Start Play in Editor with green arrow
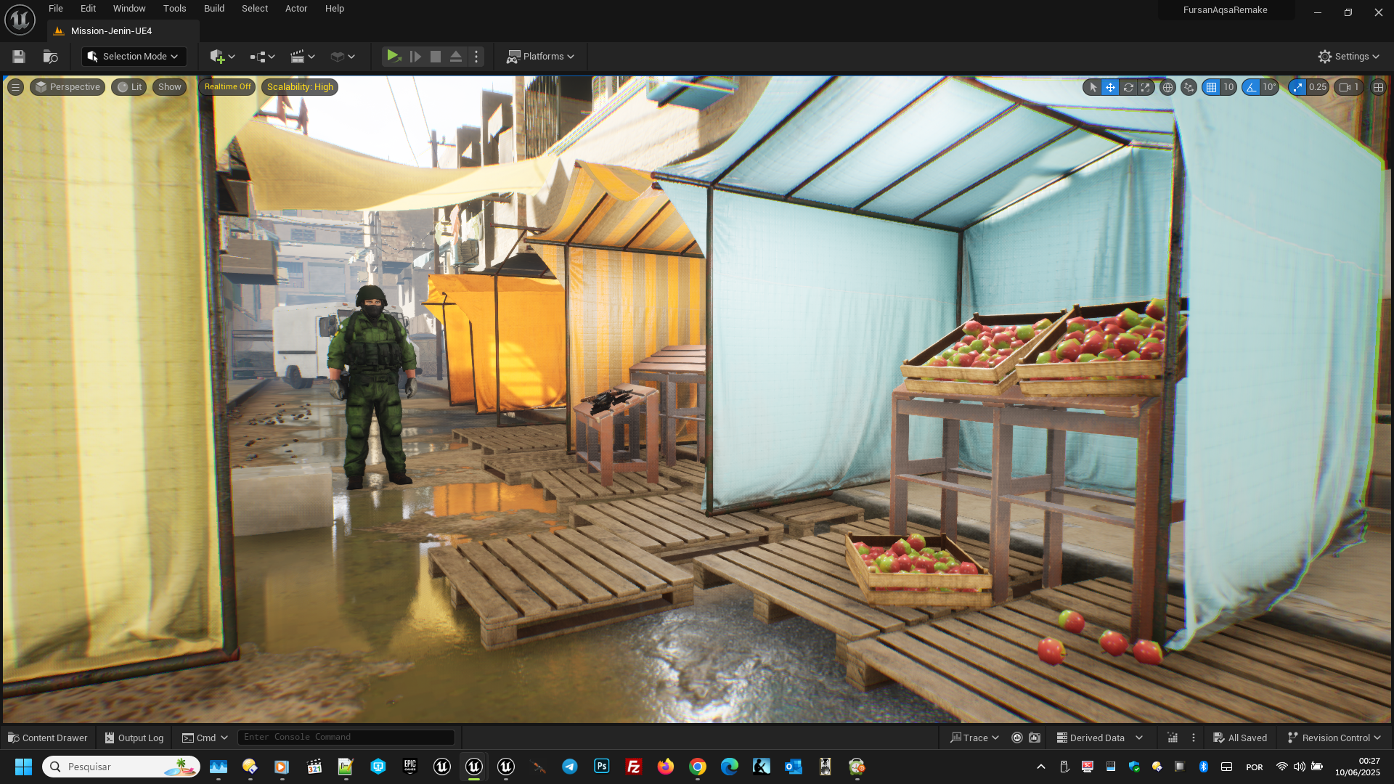 coord(393,57)
